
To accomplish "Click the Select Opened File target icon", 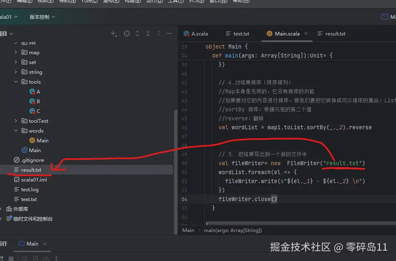I will [x=127, y=33].
